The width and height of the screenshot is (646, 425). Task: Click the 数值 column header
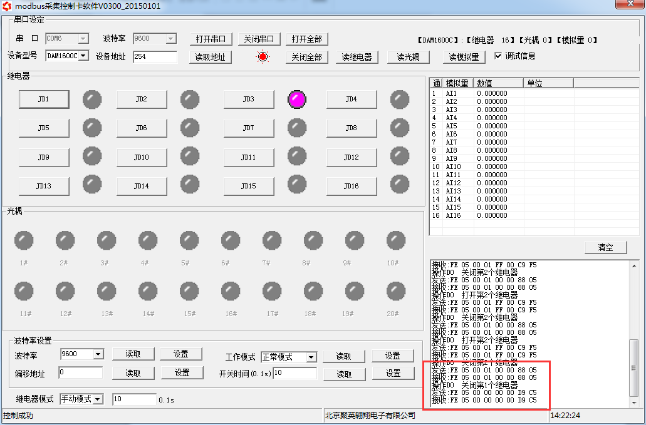(498, 83)
